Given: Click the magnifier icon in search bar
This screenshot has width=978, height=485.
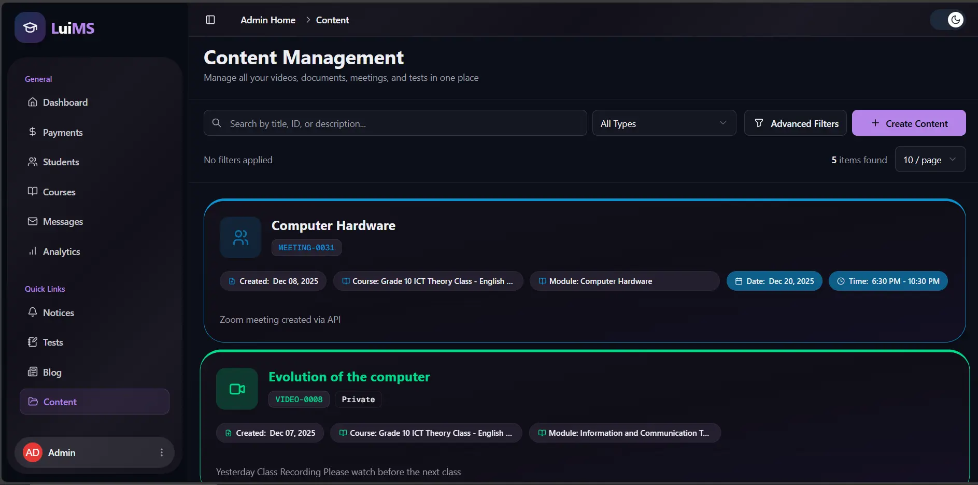Looking at the screenshot, I should pos(217,123).
